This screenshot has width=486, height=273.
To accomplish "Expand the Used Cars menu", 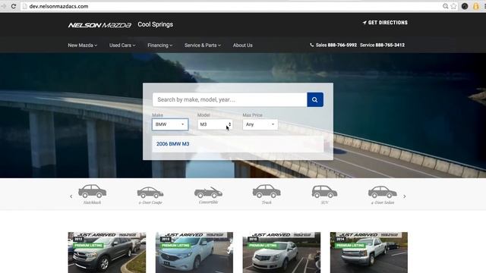I will click(x=122, y=45).
